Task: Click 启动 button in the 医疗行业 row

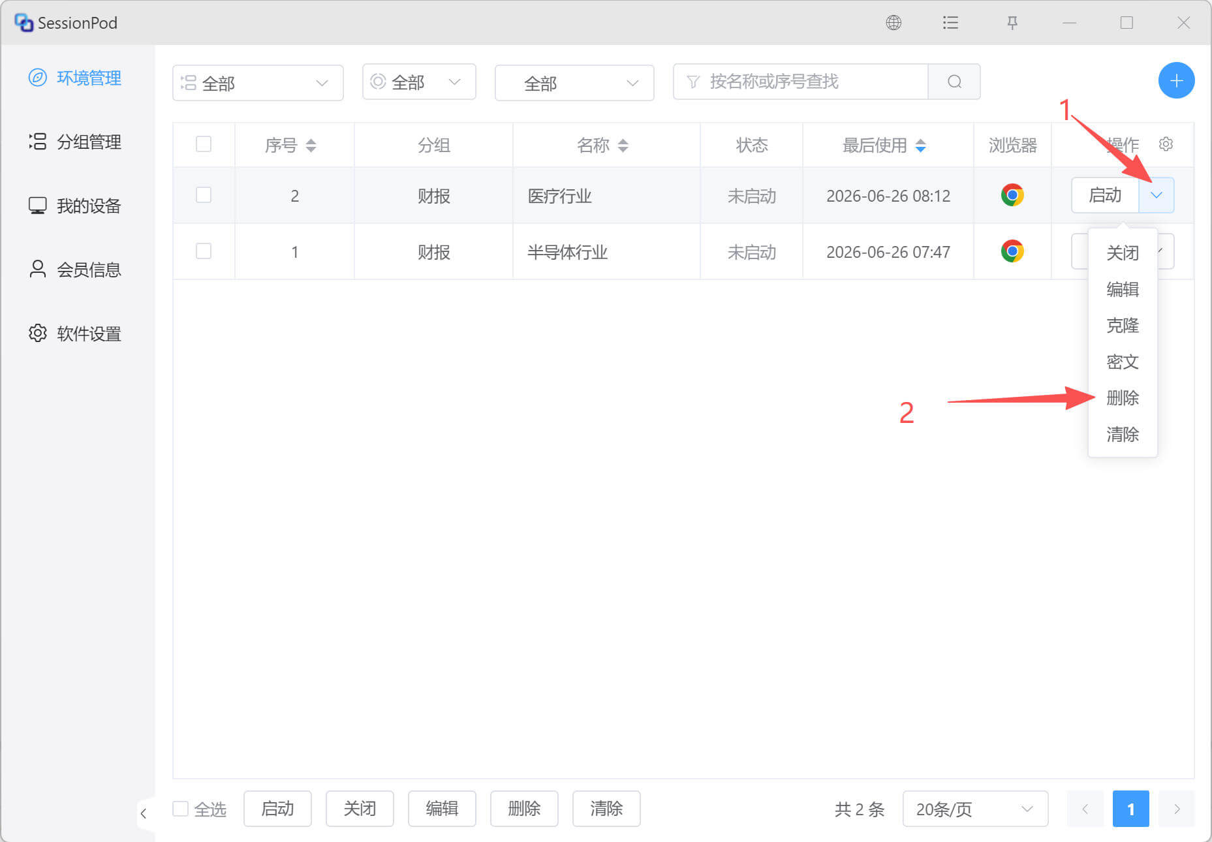Action: (1105, 195)
